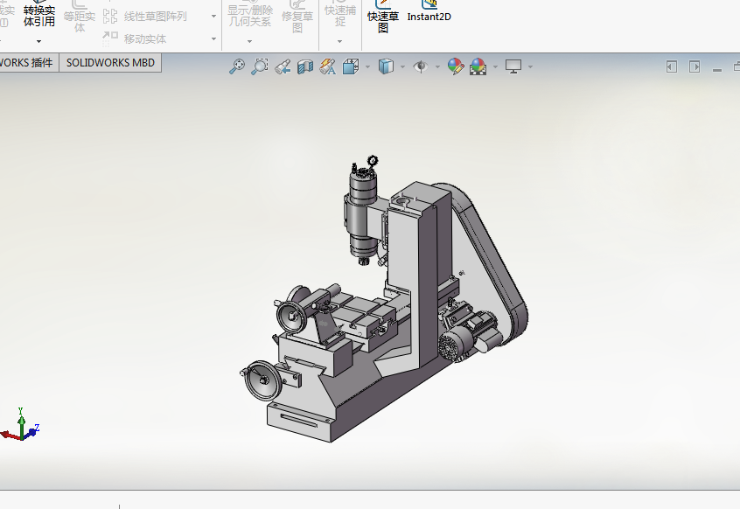The image size is (740, 509).
Task: Open dropdown under 快速捕捉
Action: tap(339, 41)
